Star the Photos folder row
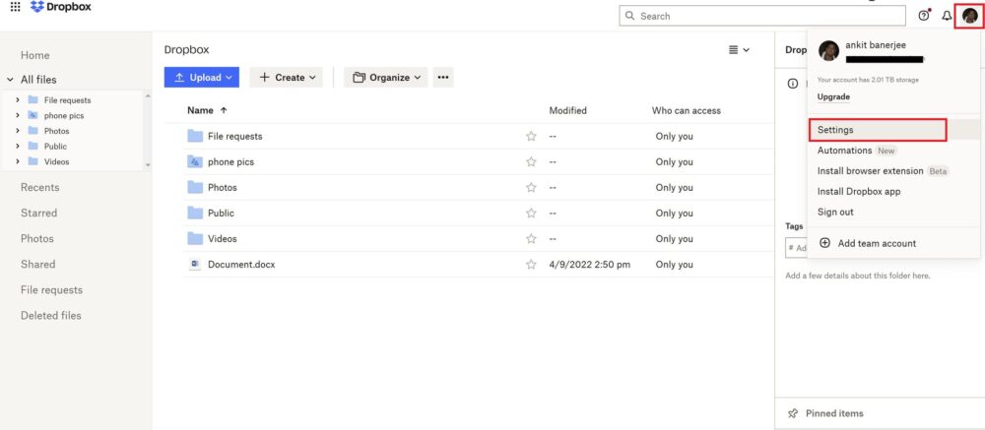The width and height of the screenshot is (985, 430). 531,188
